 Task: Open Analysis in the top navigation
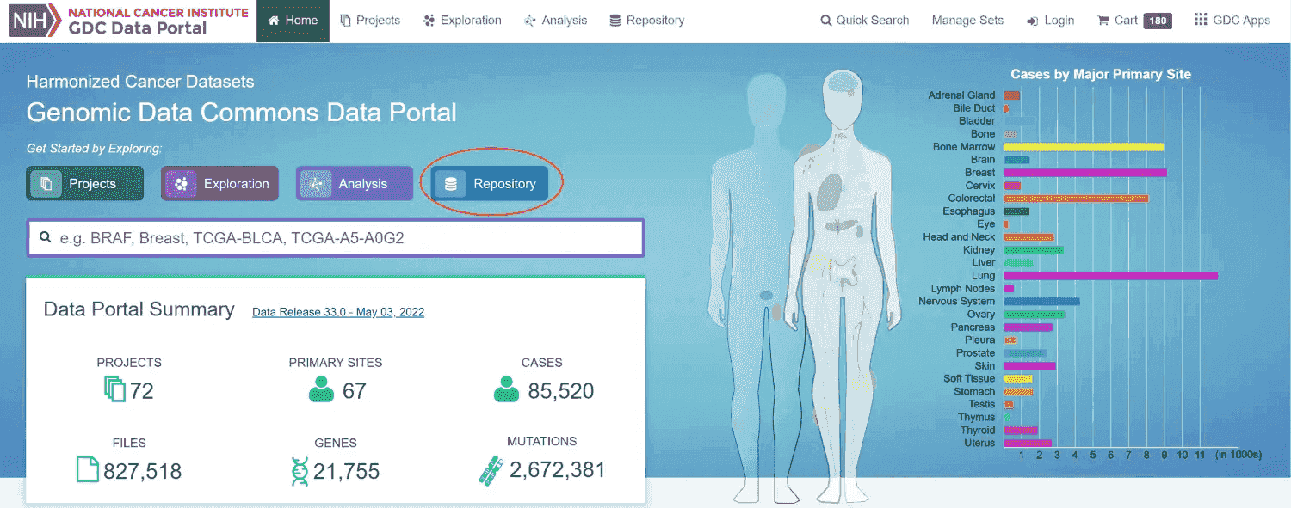pyautogui.click(x=555, y=20)
